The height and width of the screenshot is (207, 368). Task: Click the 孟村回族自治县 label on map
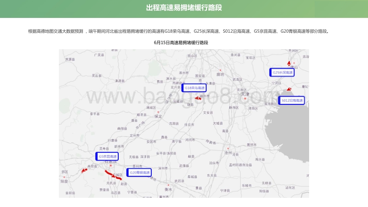coord(241,165)
